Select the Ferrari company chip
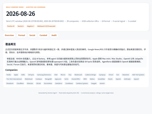The height and width of the screenshot is (114, 152). pyautogui.click(x=111, y=75)
